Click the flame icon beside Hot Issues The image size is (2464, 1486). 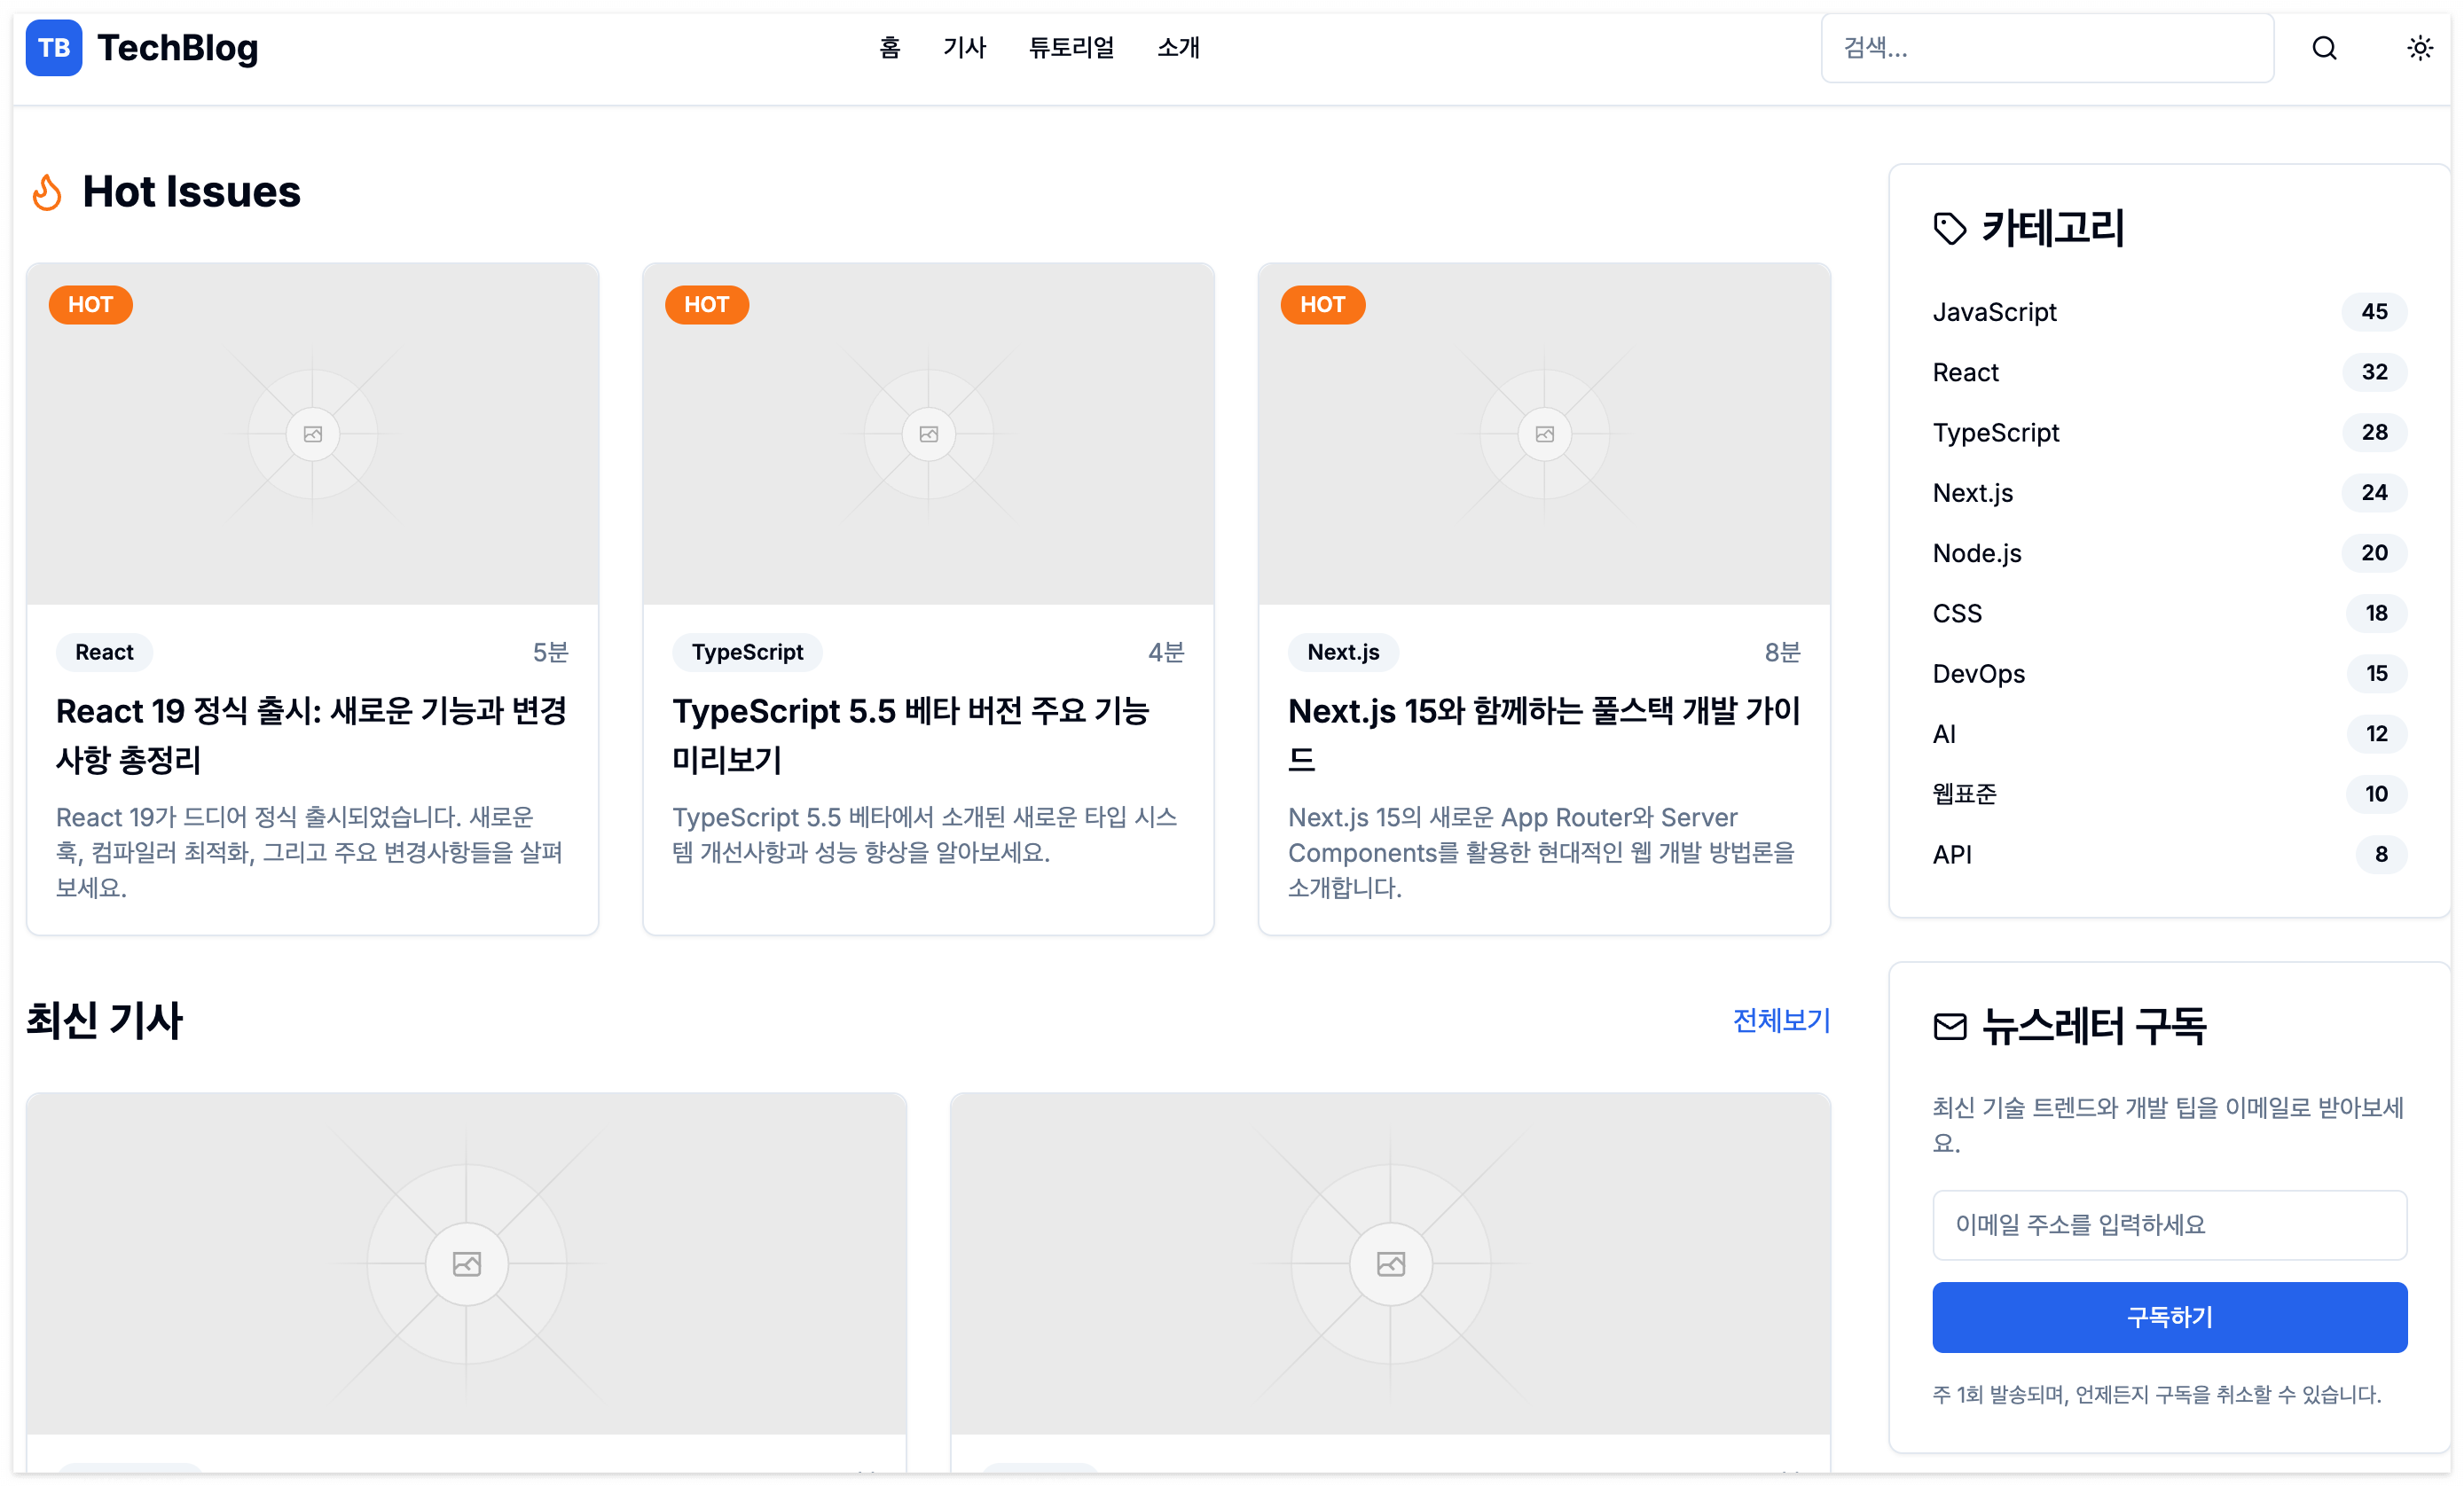47,192
